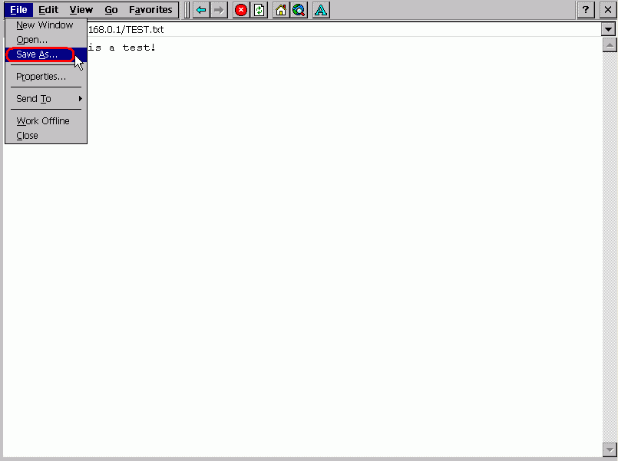Stop loading with the red X icon
This screenshot has height=461, width=618.
[x=241, y=10]
